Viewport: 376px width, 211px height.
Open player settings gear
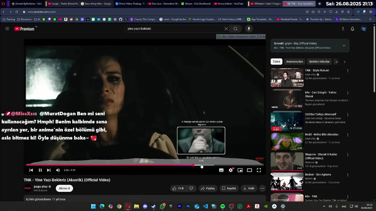pos(231,170)
